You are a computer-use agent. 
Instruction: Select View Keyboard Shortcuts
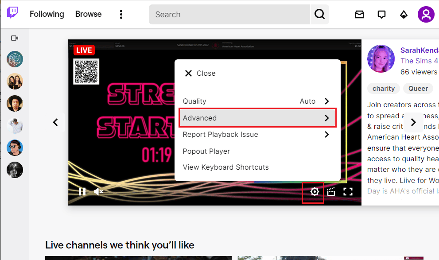225,167
